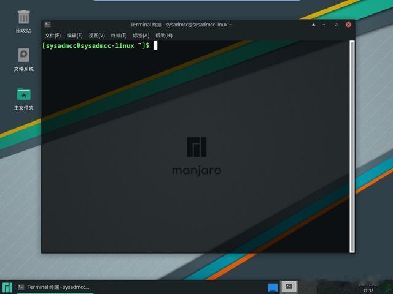The width and height of the screenshot is (393, 294).
Task: Click the blue desktop icon in the panel
Action: tap(273, 287)
